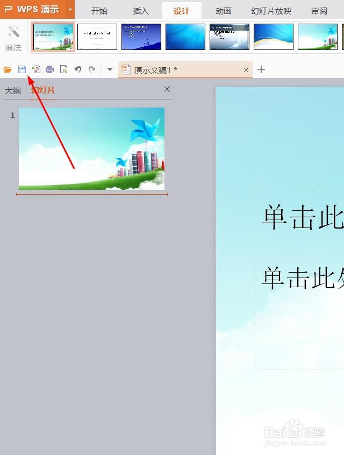Select slide 1 thumbnail in panel
This screenshot has height=455, width=344.
pos(92,148)
